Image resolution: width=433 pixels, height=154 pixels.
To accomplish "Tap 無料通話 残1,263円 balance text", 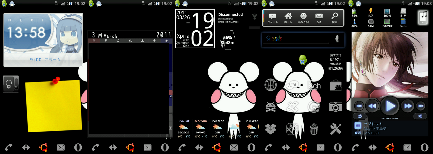I will point(336,66).
